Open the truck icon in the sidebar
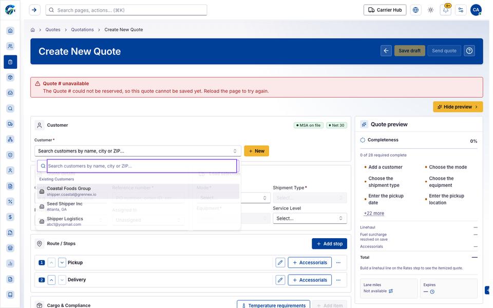 tap(10, 124)
